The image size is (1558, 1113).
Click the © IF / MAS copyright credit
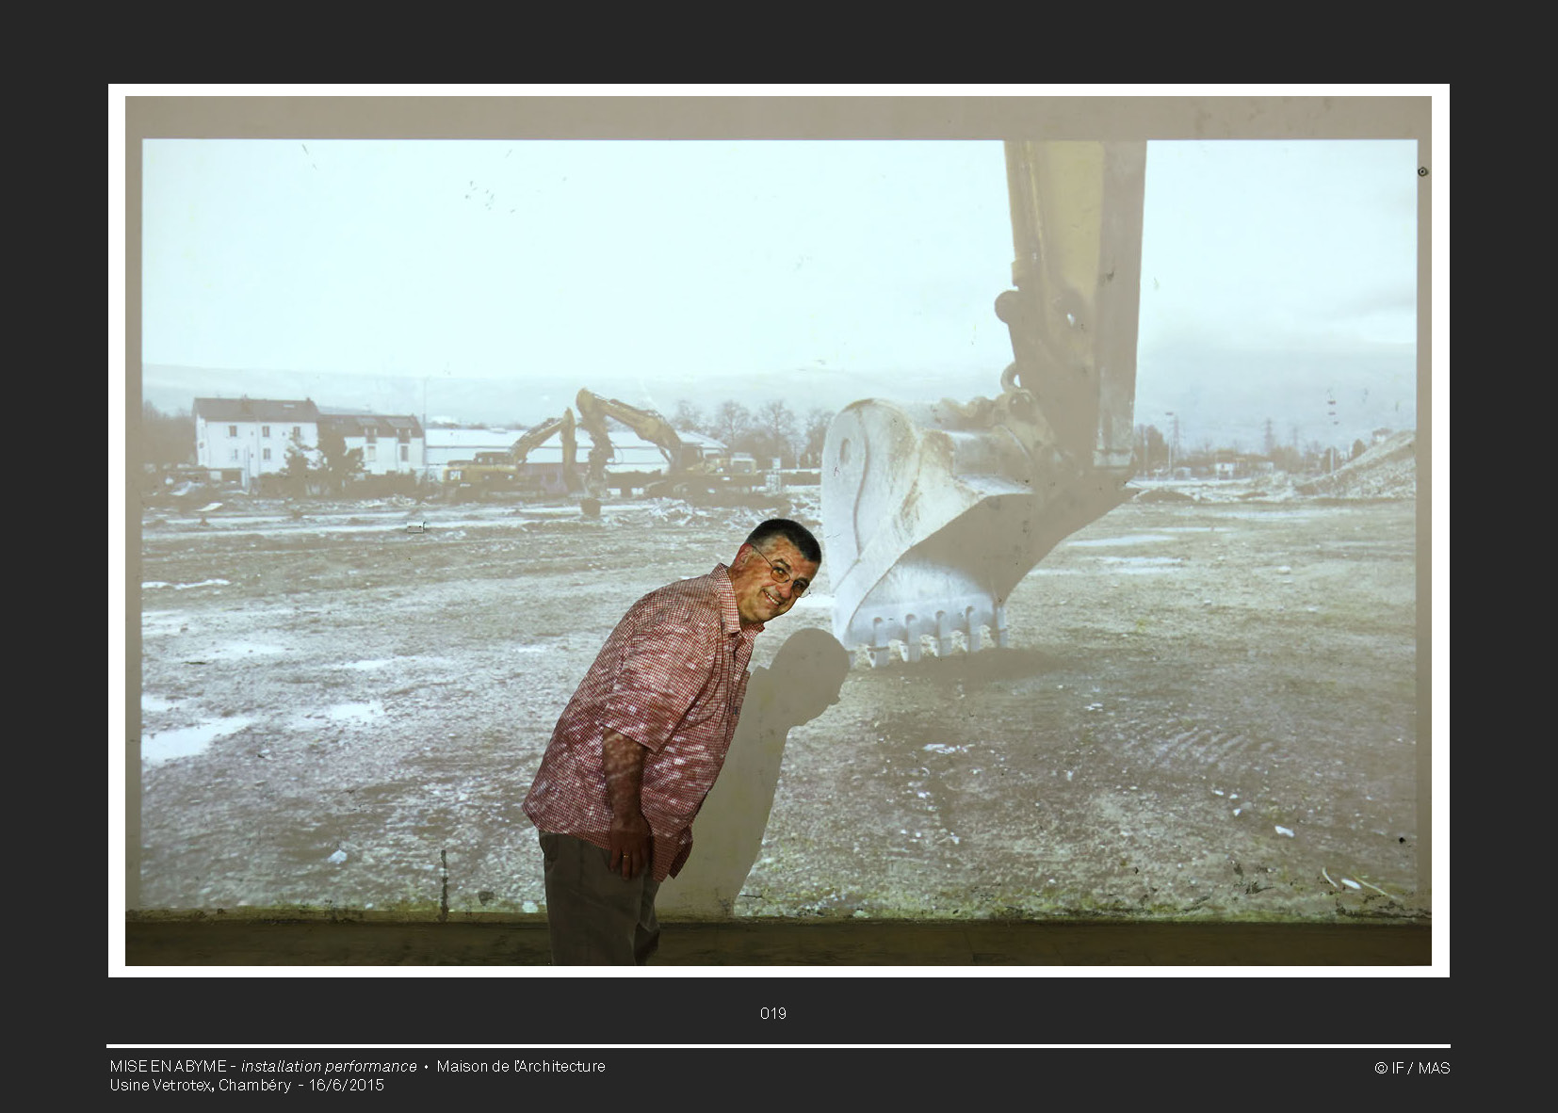coord(1411,1068)
